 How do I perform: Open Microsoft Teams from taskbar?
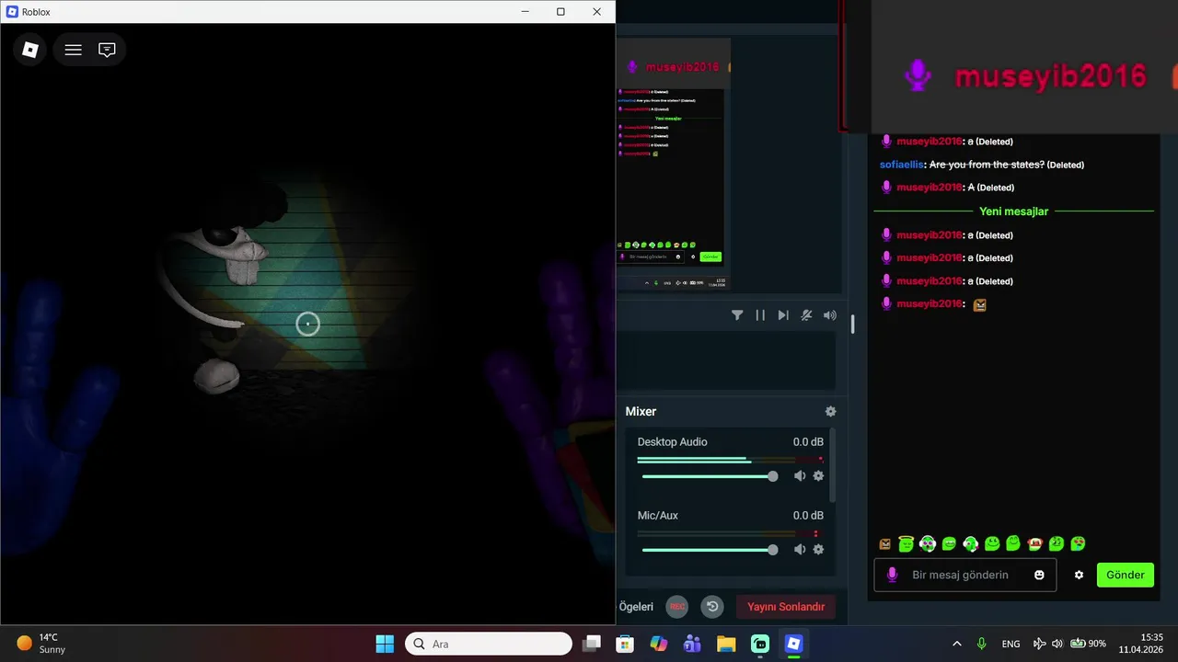[692, 644]
